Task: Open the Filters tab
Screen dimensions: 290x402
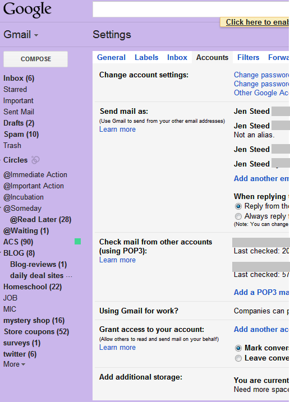Action: pos(248,57)
